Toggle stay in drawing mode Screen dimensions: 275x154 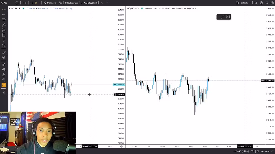4,70
